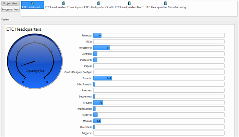Click the Projects: label
Viewport: 239px width, 137px height.
click(87, 35)
